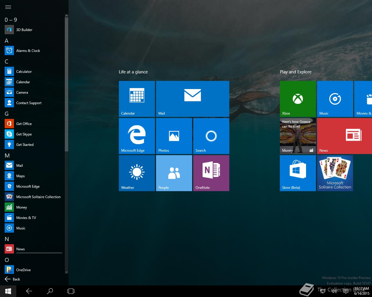The height and width of the screenshot is (297, 372).
Task: Click the letter A group header
Action: 7,41
